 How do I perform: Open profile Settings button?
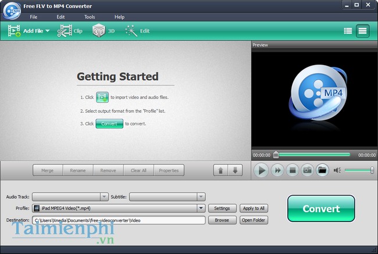click(x=222, y=208)
